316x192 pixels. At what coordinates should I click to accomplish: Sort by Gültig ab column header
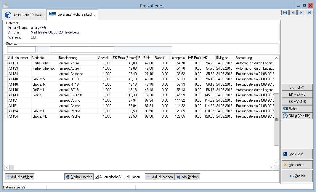pyautogui.click(x=225, y=58)
